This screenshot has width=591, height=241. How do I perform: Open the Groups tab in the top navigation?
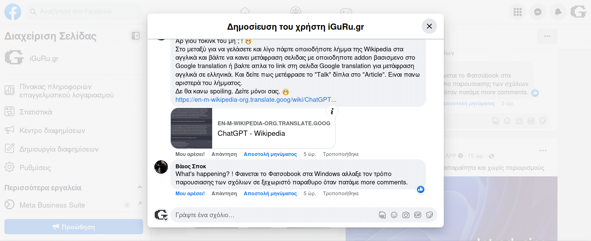pos(296,12)
